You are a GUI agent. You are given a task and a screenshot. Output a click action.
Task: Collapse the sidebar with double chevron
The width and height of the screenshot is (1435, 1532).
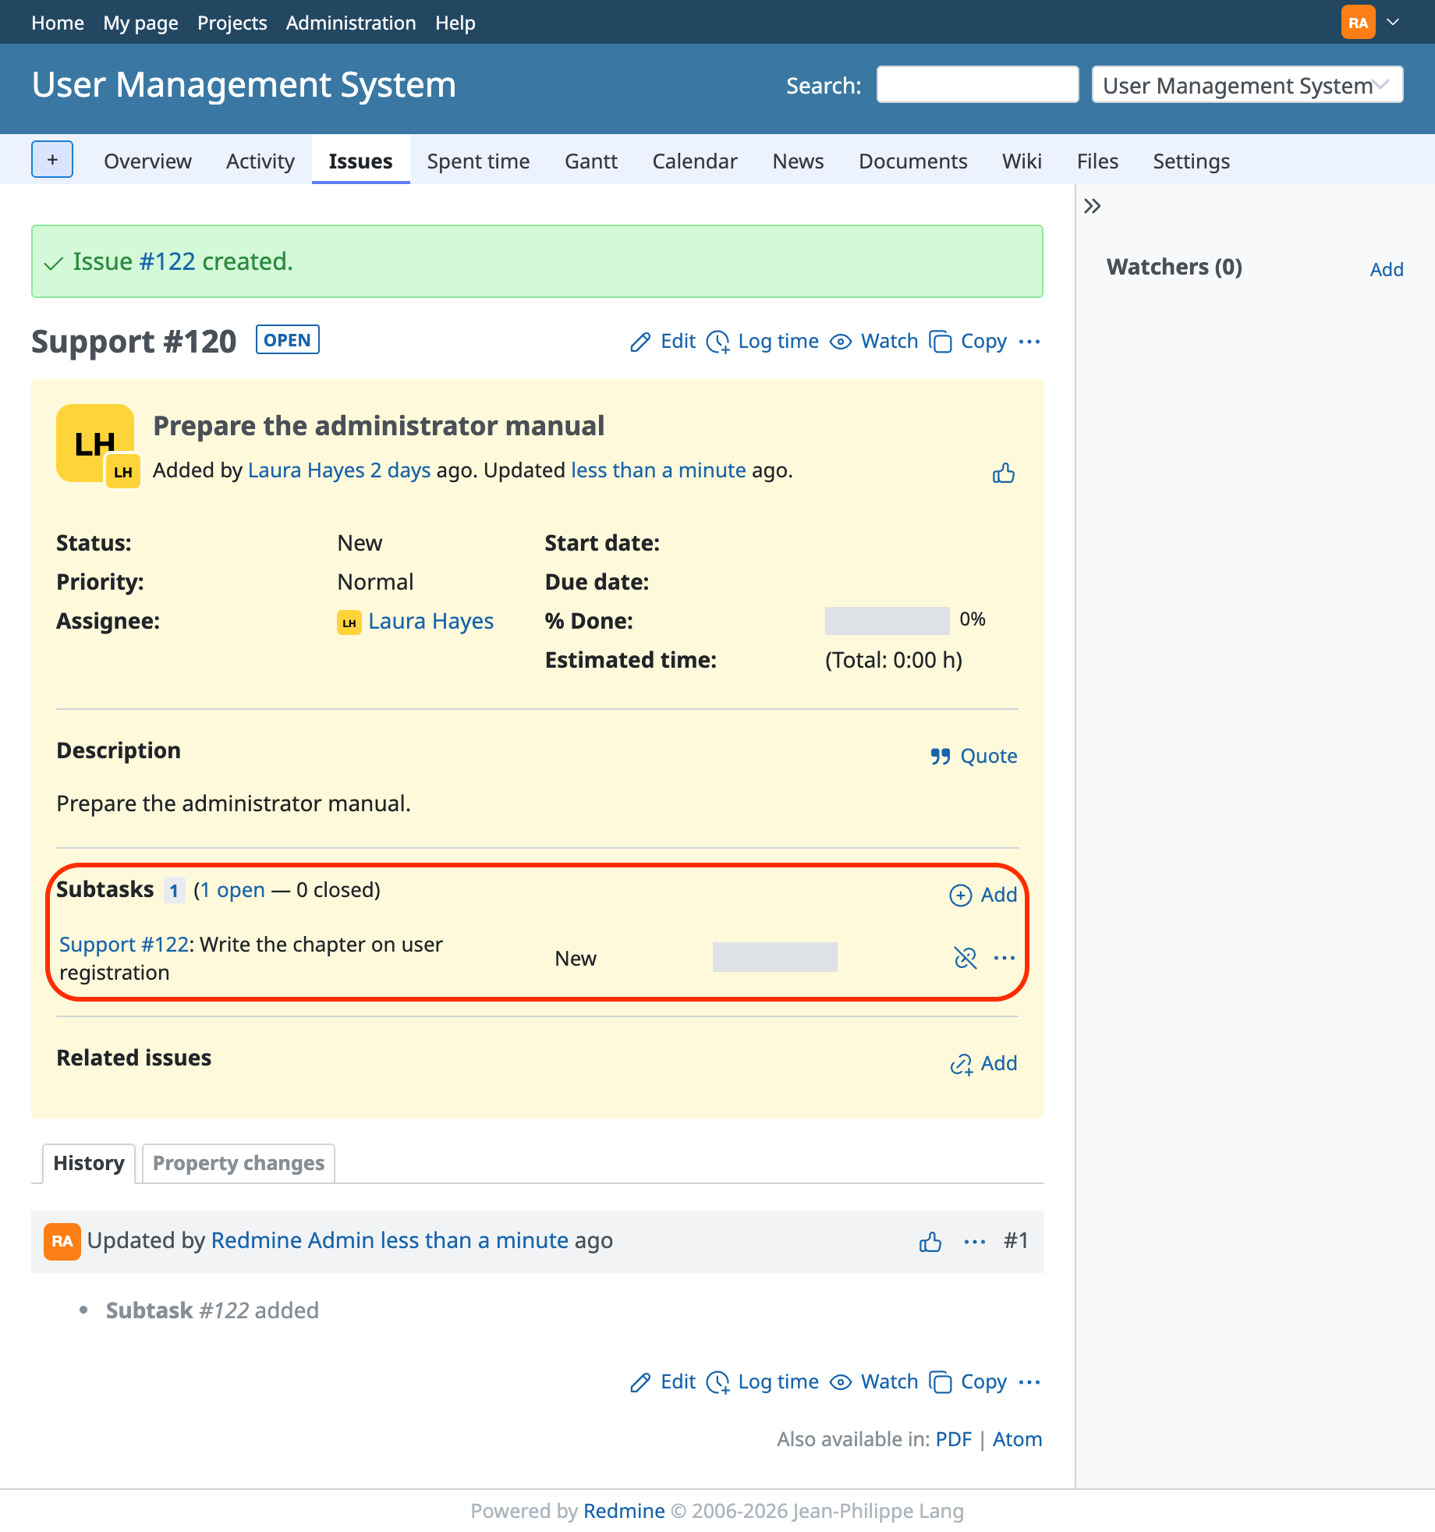[1092, 206]
